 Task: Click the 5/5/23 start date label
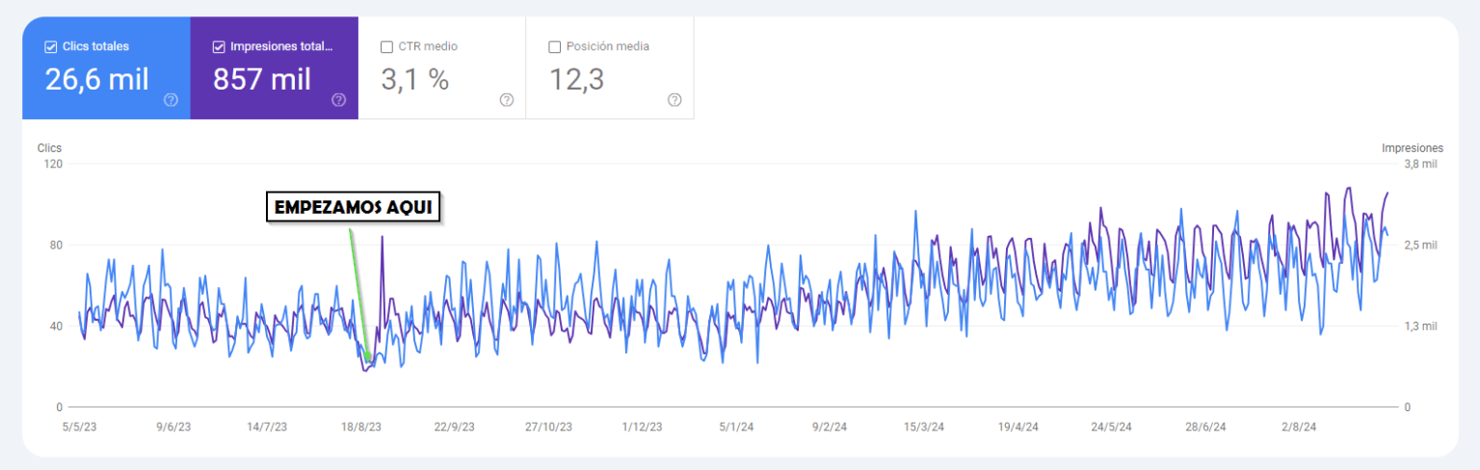click(x=79, y=427)
